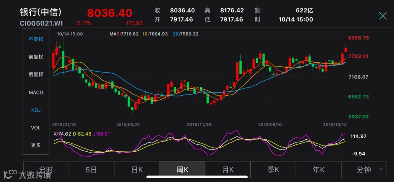Click the open value beside 开
394x182 pixels.
pos(181,19)
